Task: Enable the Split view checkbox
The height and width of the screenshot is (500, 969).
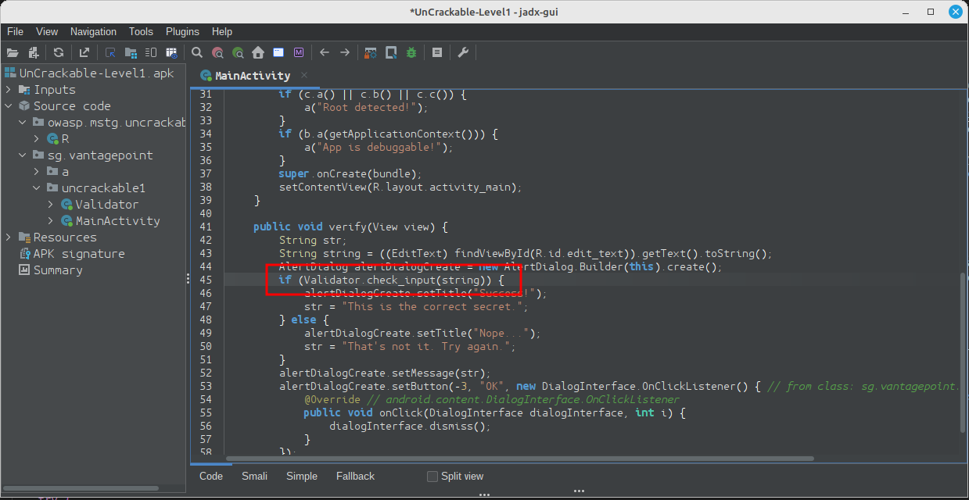Action: point(432,477)
